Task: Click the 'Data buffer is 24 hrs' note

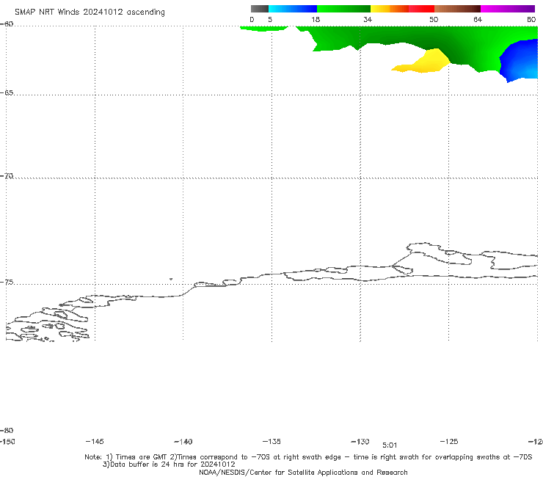Action: coord(169,465)
